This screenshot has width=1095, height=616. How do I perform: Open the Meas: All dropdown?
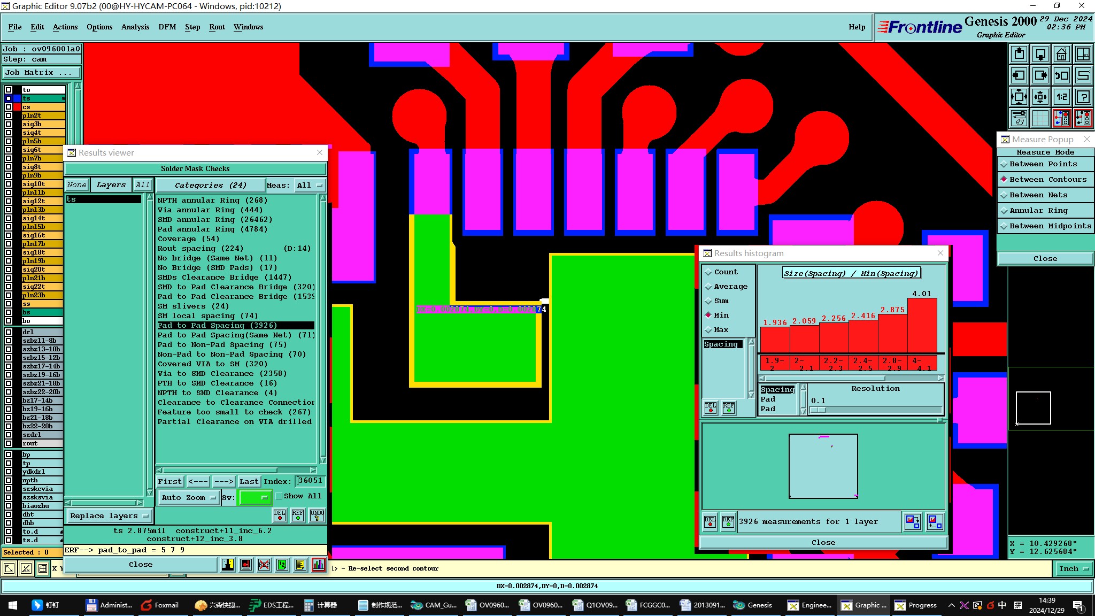coord(310,186)
